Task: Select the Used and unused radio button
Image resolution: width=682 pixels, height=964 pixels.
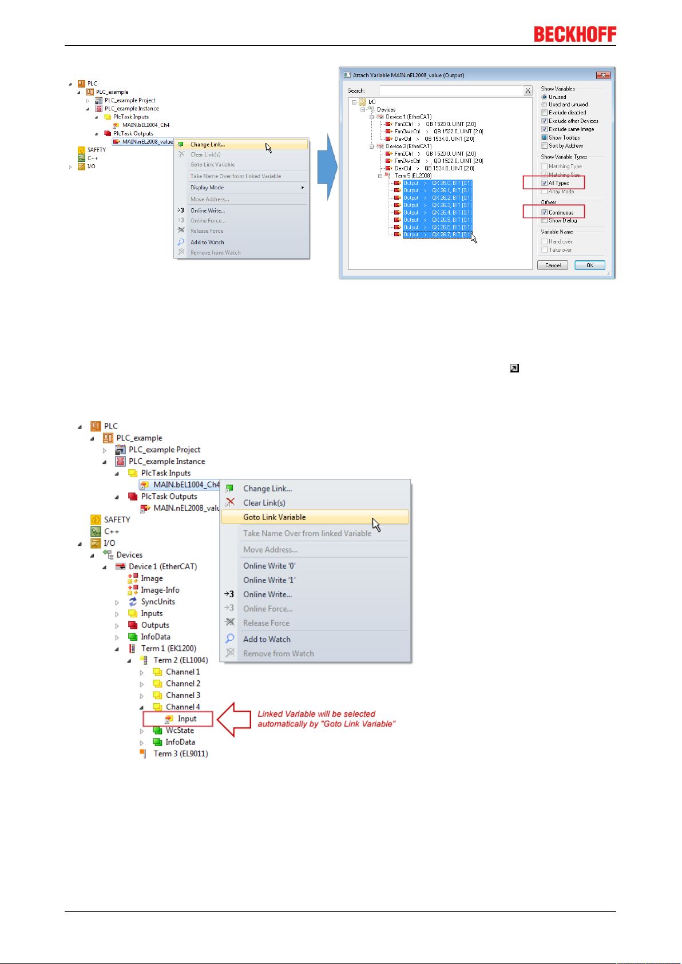Action: click(x=544, y=105)
